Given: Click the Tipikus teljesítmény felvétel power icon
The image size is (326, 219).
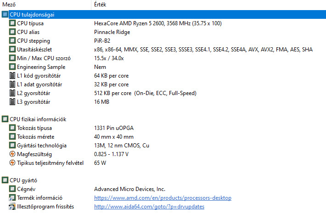Looking at the screenshot, I should point(12,163).
